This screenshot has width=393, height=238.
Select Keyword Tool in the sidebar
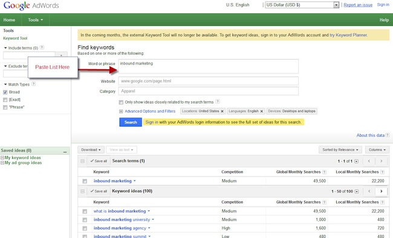tap(15, 38)
